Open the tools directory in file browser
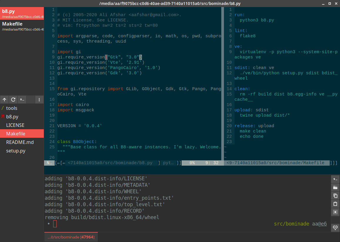This screenshot has height=242, width=340. coord(22,108)
